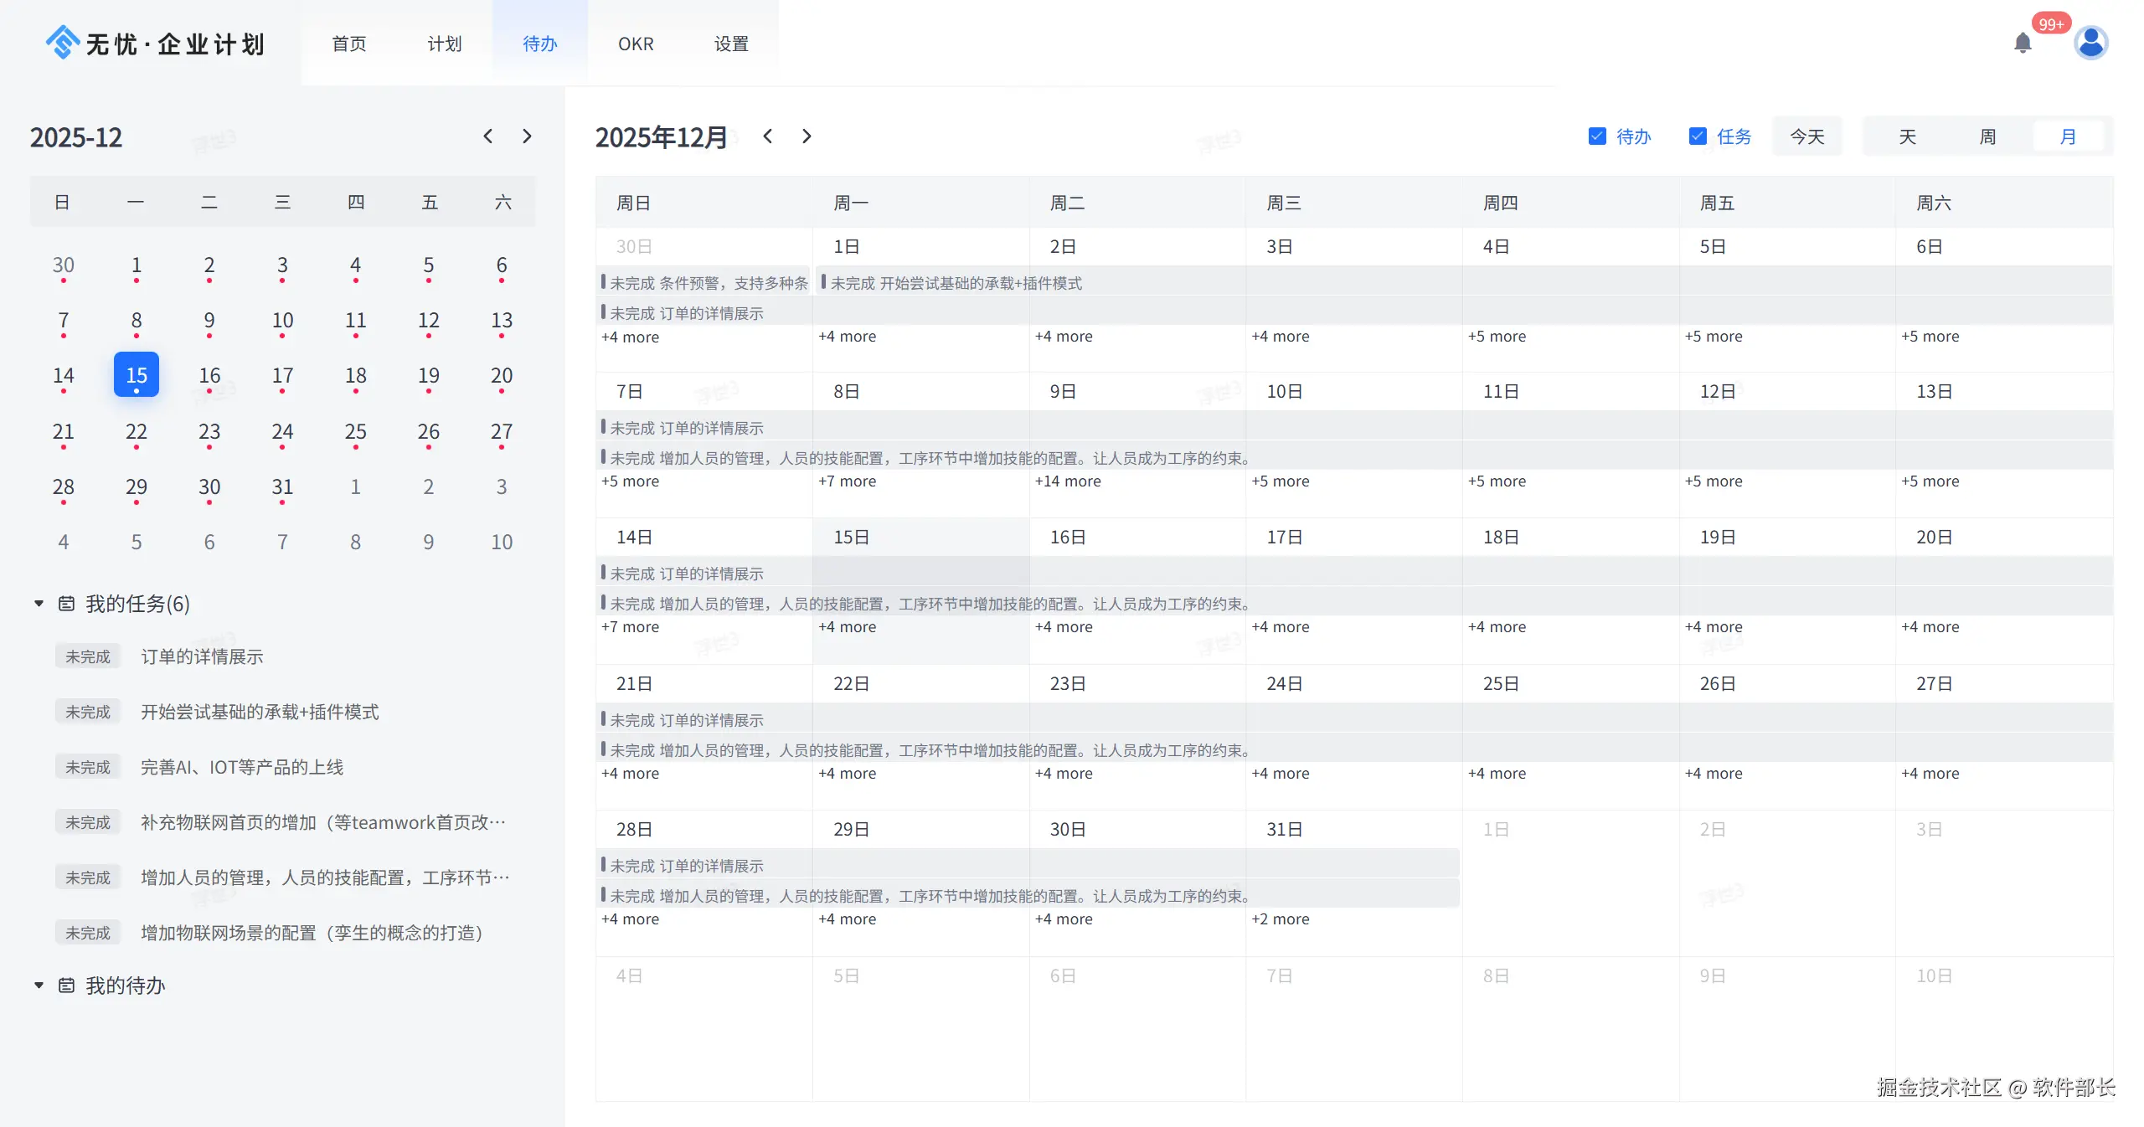Viewport: 2144px width, 1127px height.
Task: Switch calendar to 周 view
Action: click(x=1987, y=136)
